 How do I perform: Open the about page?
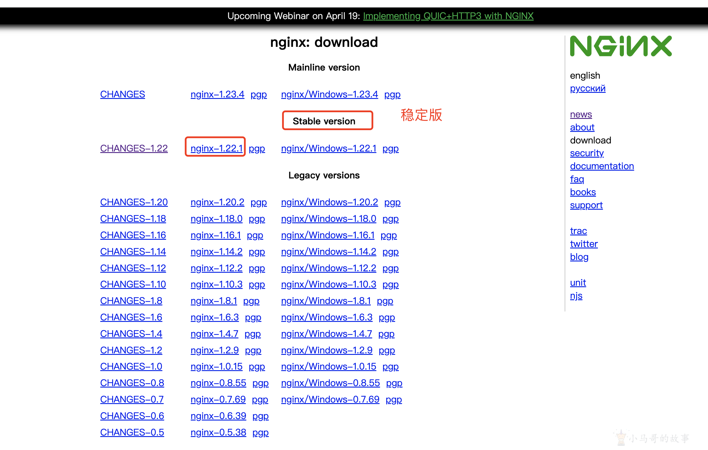pos(582,127)
